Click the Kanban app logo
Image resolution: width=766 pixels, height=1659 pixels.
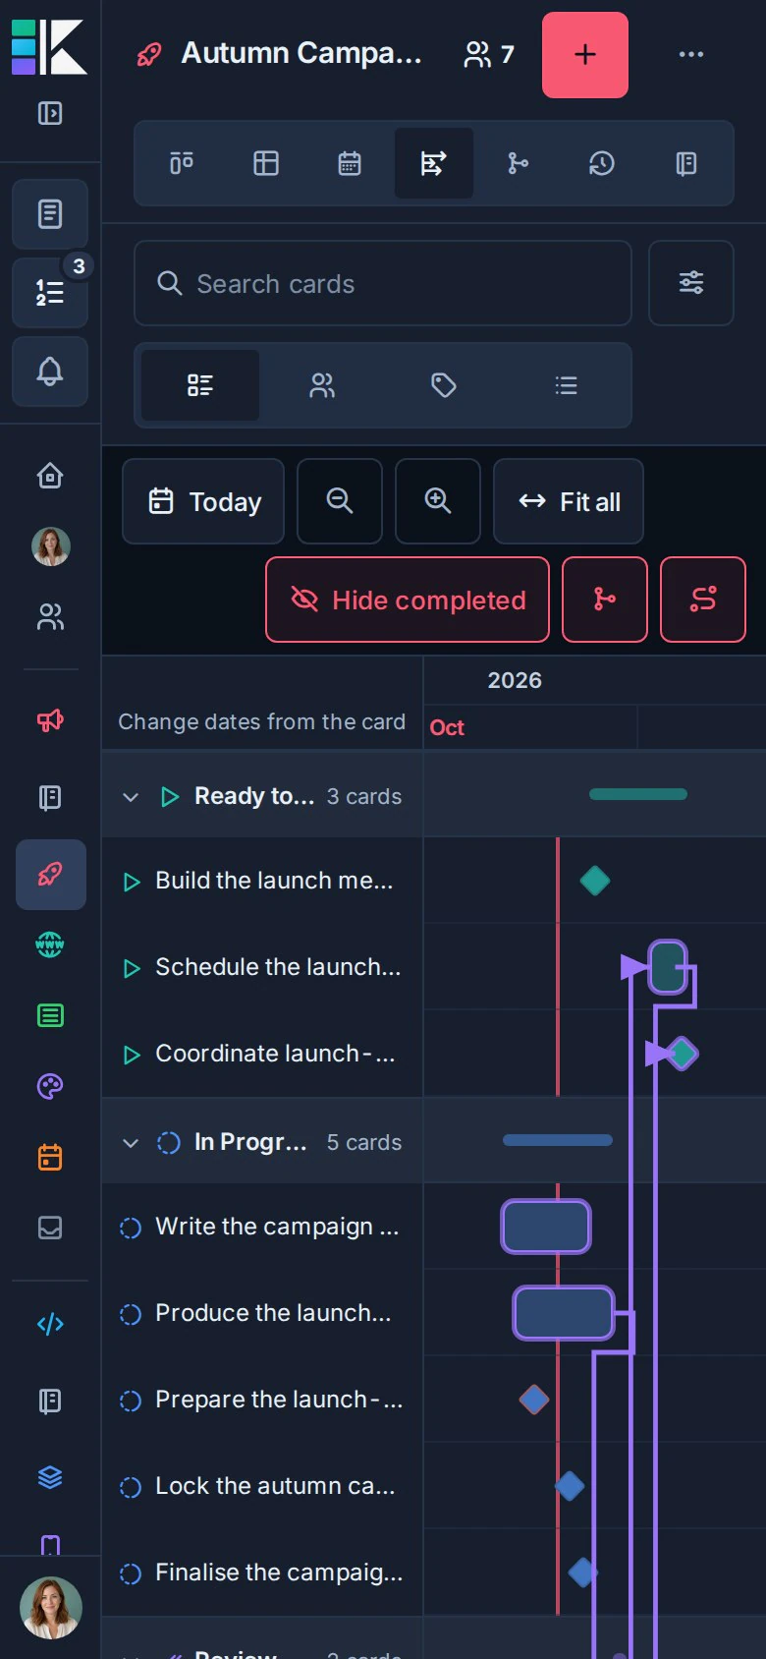click(x=49, y=47)
